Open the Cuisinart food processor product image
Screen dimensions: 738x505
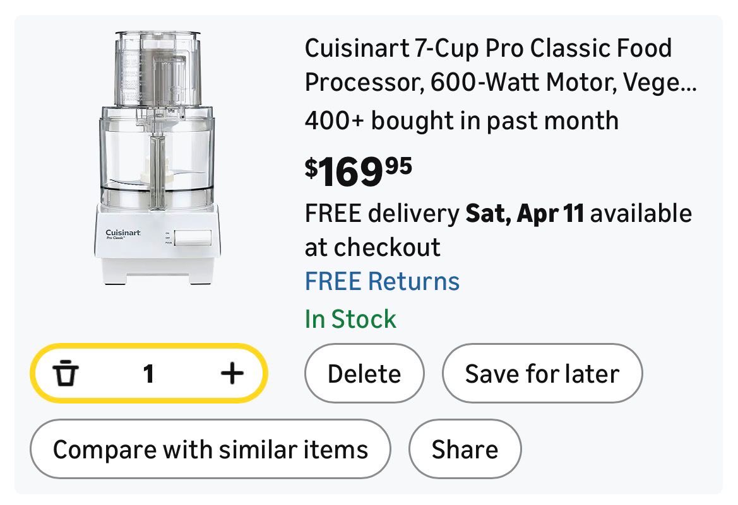point(157,158)
